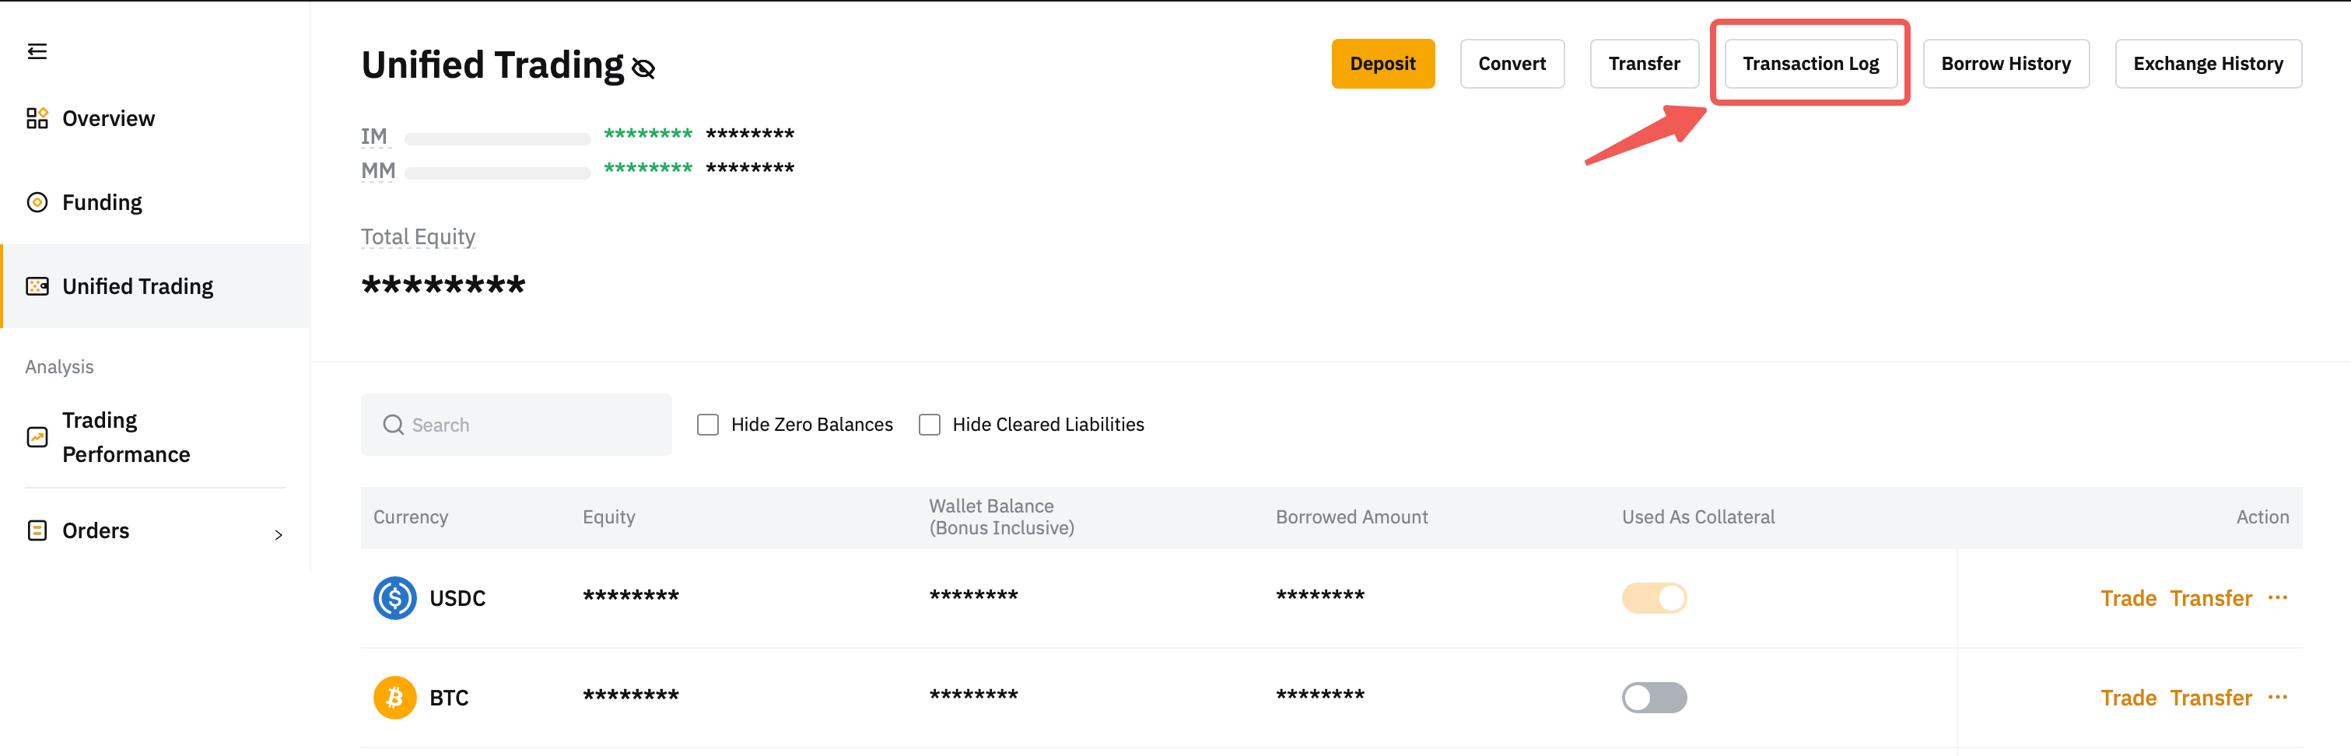Open more actions for USDC row
This screenshot has height=756, width=2351.
[2277, 597]
